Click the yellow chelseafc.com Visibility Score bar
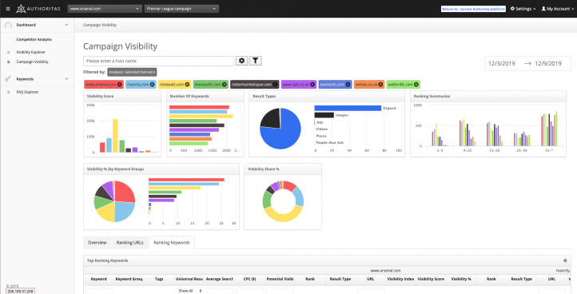 115,136
